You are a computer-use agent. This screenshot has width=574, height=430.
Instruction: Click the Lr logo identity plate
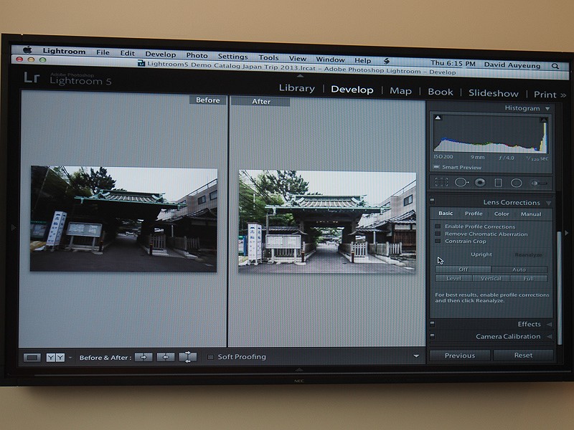pyautogui.click(x=32, y=77)
